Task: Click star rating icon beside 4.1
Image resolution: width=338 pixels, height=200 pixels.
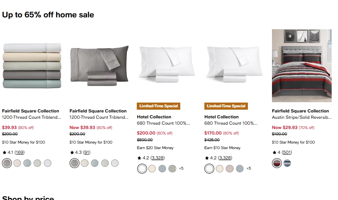Action: click(4, 153)
